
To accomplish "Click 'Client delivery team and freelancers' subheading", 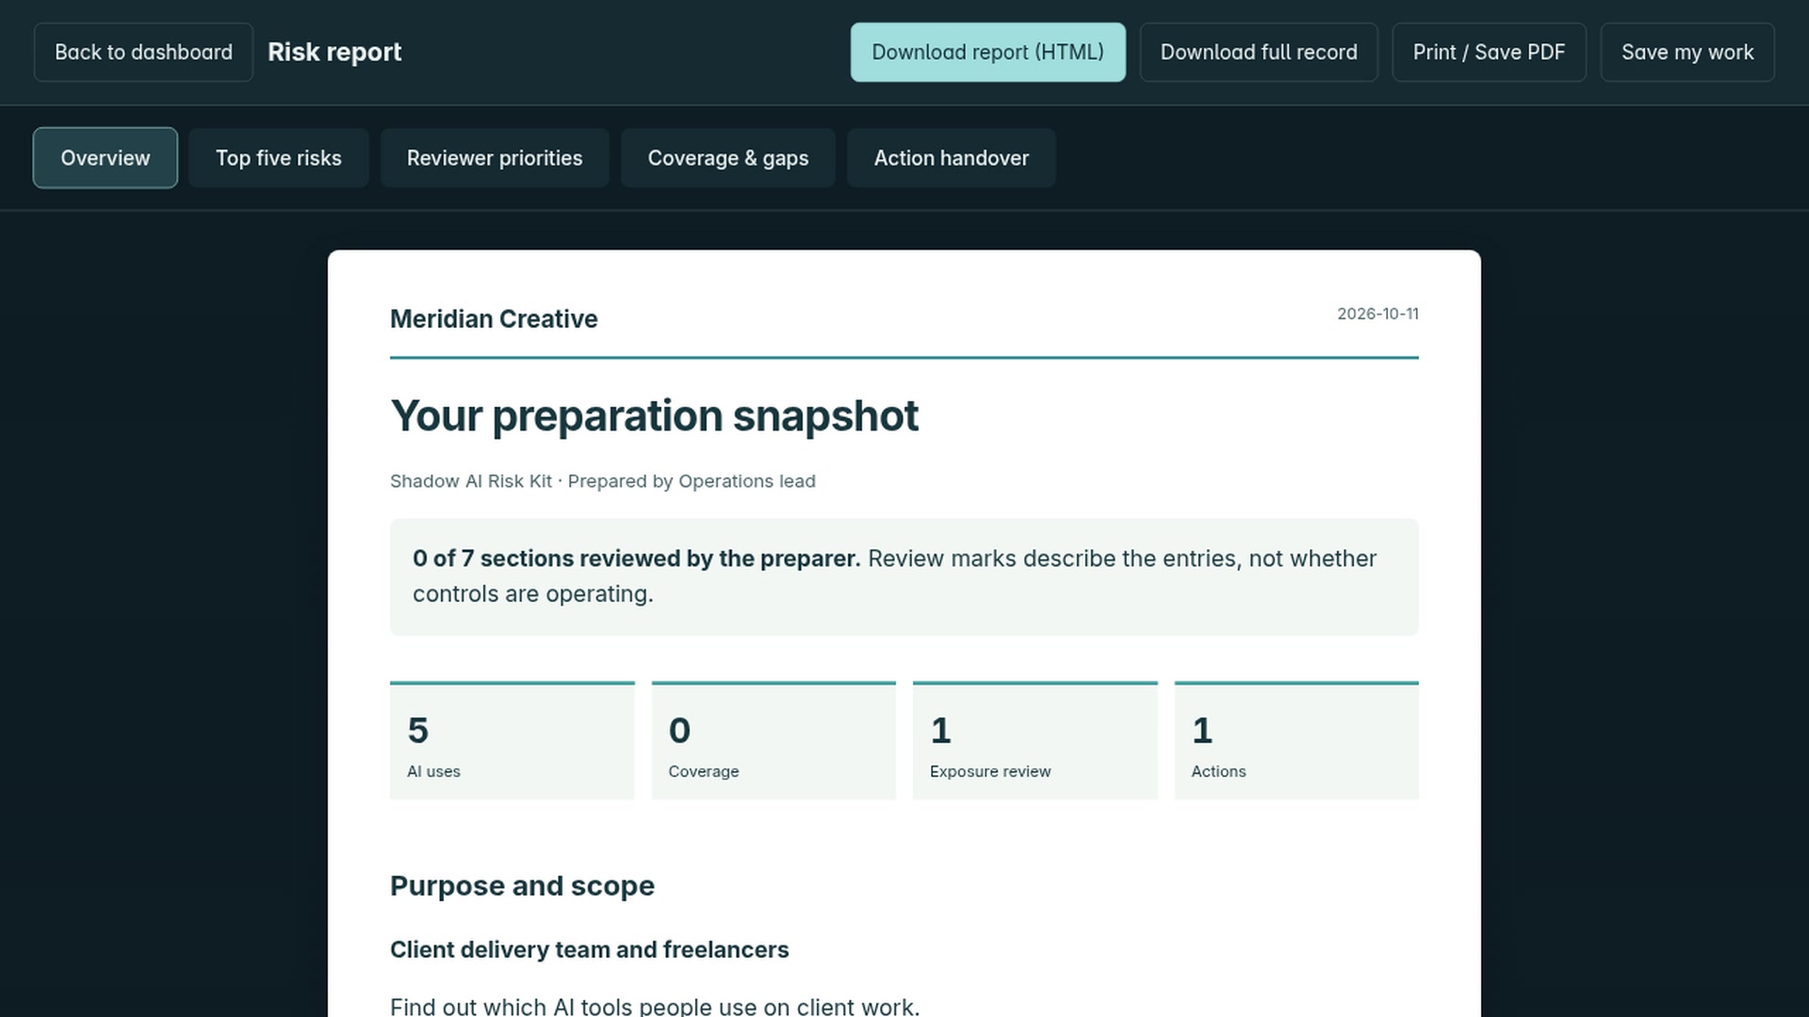I will pyautogui.click(x=590, y=949).
